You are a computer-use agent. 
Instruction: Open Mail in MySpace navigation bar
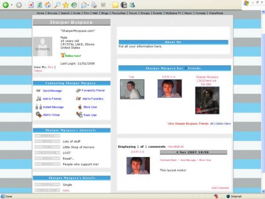(95, 13)
